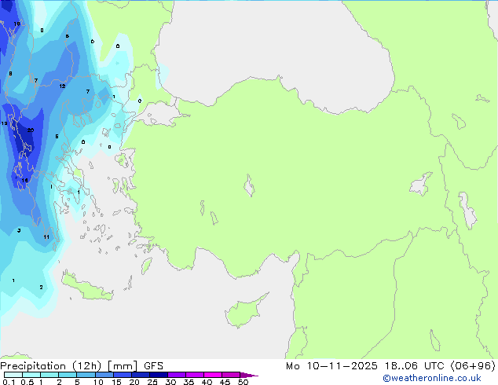This screenshot has width=498, height=385.
Task: Click the 'GFS' model label
Action: point(153,366)
